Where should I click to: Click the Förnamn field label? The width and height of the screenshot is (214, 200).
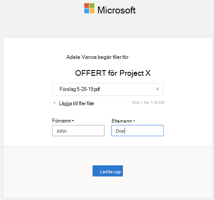(62, 121)
